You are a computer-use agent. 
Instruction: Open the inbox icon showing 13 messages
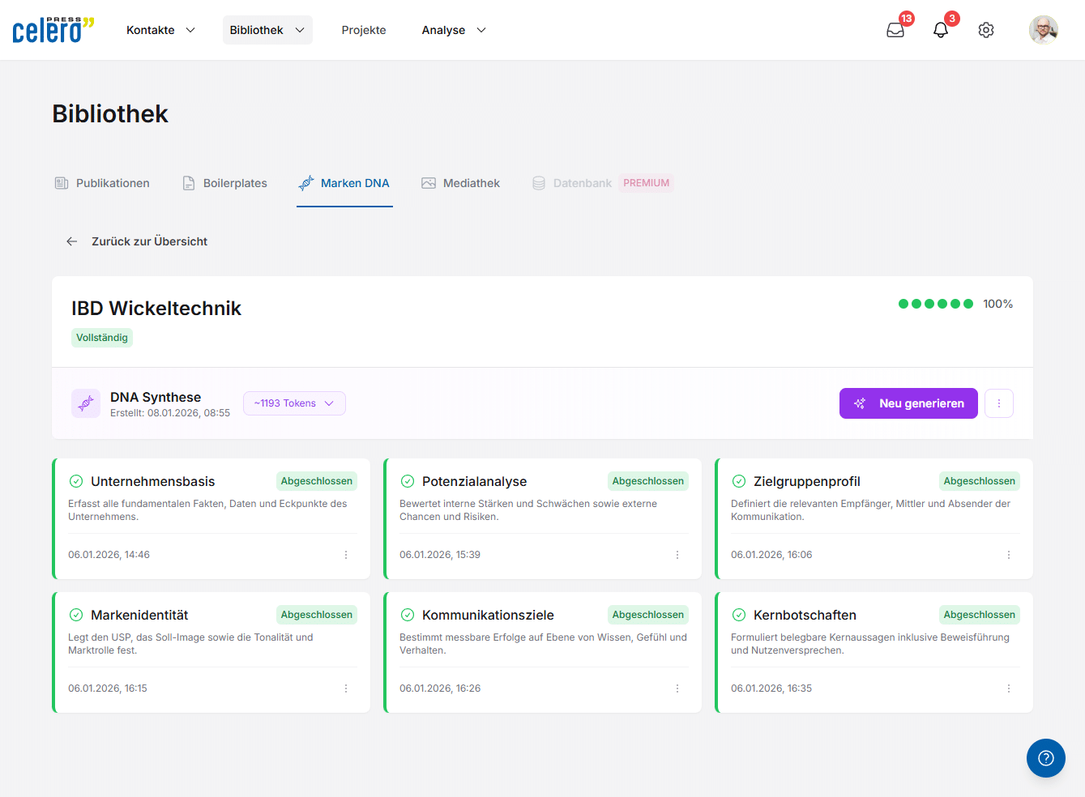[x=895, y=30]
